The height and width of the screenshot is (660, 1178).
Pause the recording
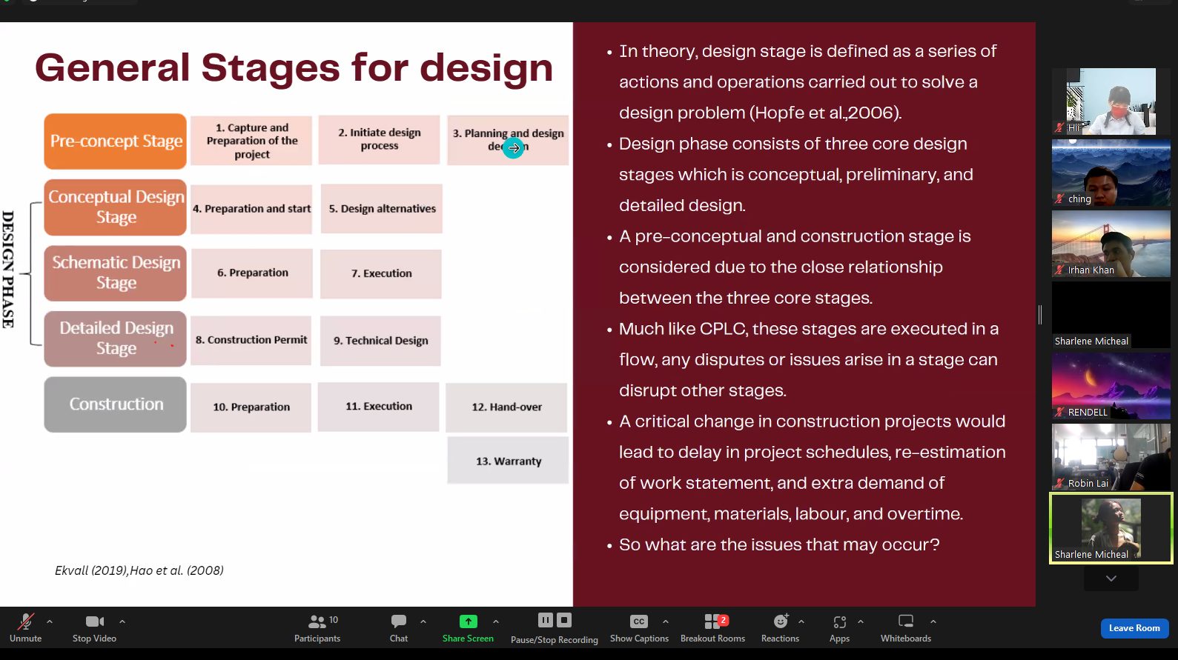click(546, 620)
